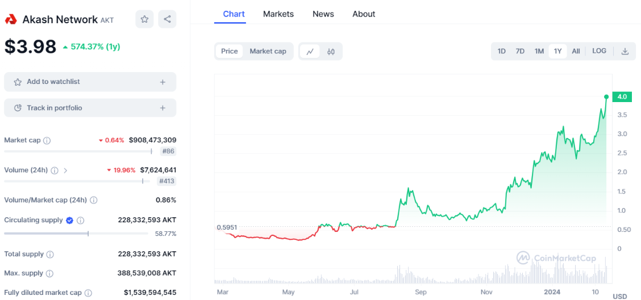Click the #413 volume rank badge
This screenshot has width=641, height=300.
(x=167, y=181)
